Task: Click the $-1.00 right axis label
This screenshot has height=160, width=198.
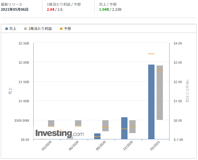Action: point(178,140)
